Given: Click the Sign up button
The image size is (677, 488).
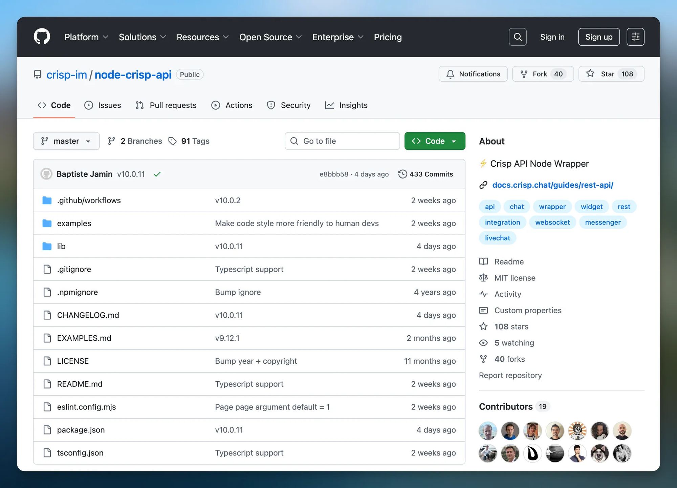Looking at the screenshot, I should click(x=599, y=37).
